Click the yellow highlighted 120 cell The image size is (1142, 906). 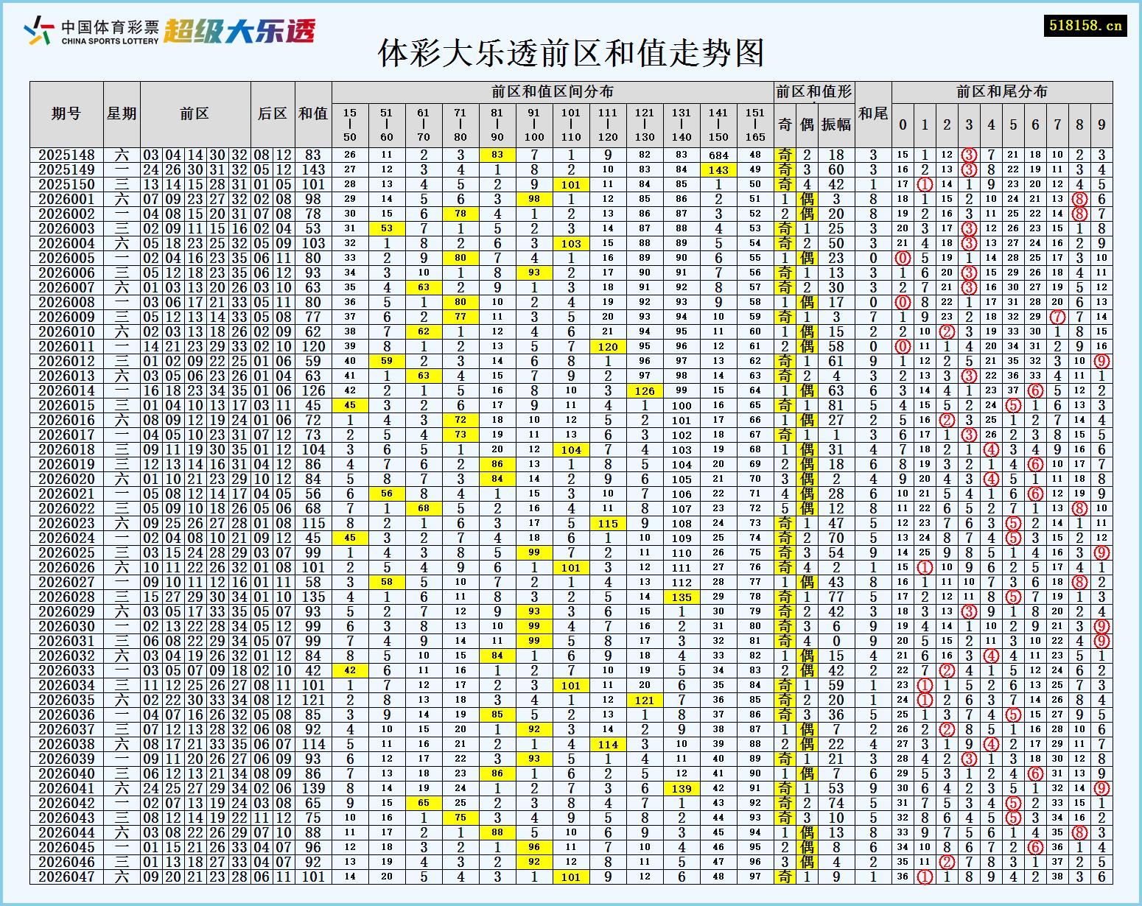click(x=608, y=346)
